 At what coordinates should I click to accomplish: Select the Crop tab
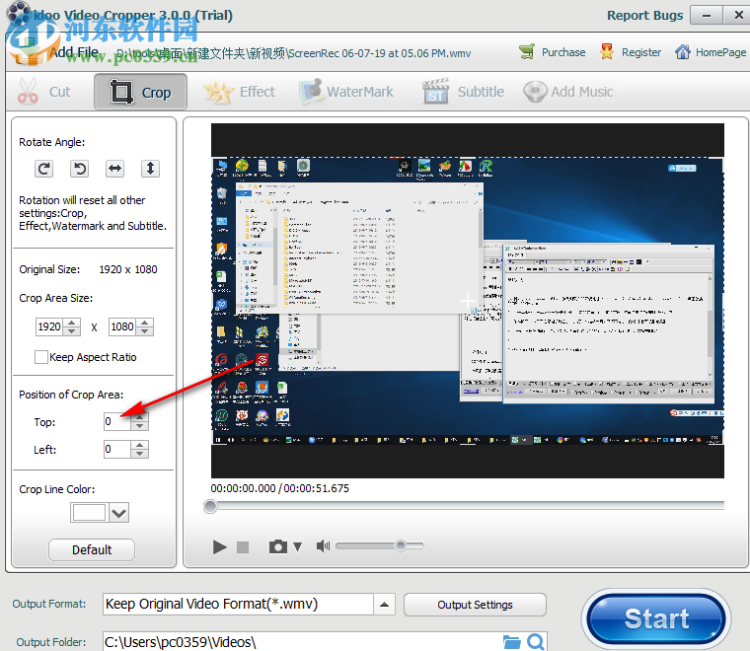click(x=140, y=92)
